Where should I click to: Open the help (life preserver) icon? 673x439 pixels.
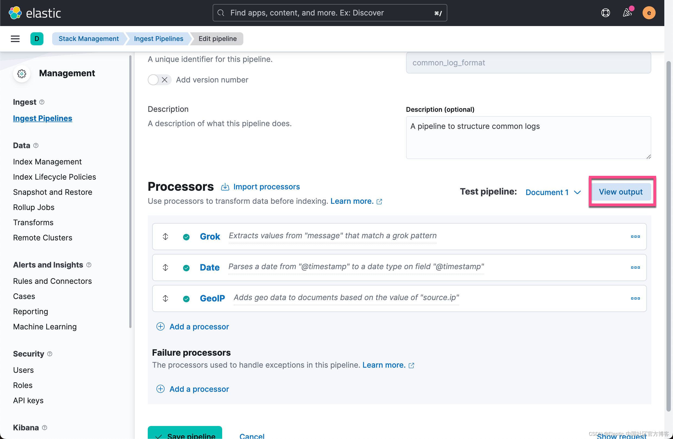click(x=605, y=13)
